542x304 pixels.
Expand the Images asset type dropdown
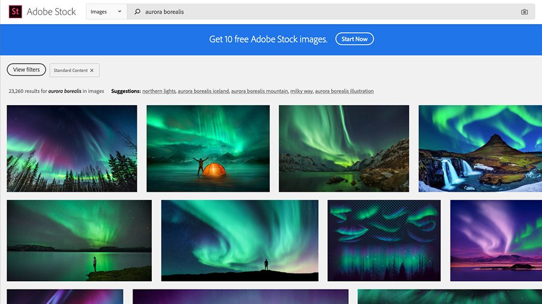(x=106, y=11)
